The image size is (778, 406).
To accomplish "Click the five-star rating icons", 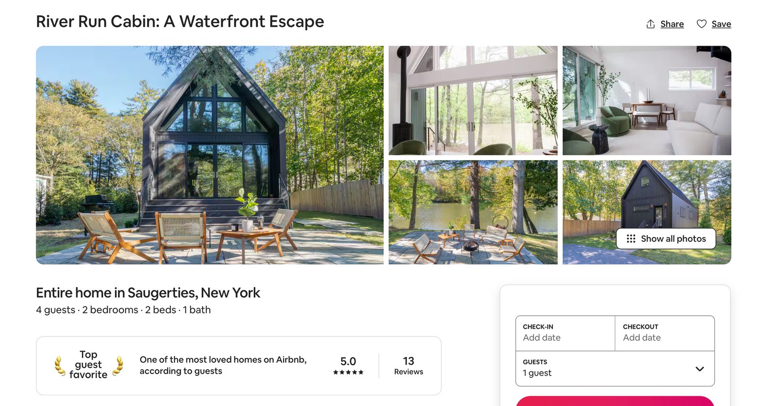I will pos(348,372).
